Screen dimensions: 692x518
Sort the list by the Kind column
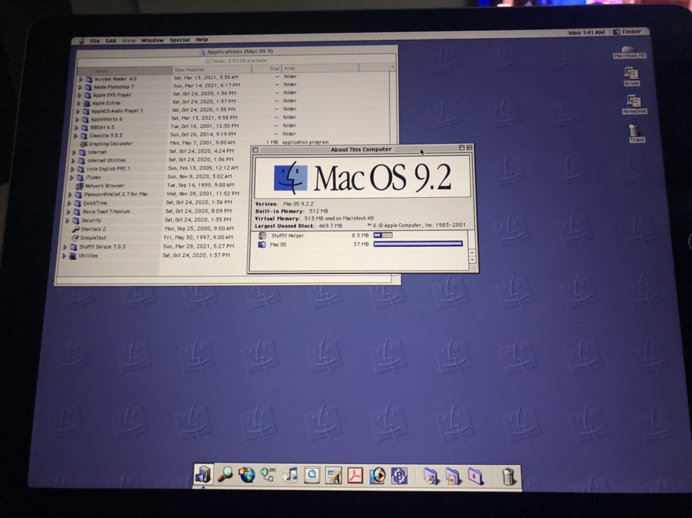[320, 68]
